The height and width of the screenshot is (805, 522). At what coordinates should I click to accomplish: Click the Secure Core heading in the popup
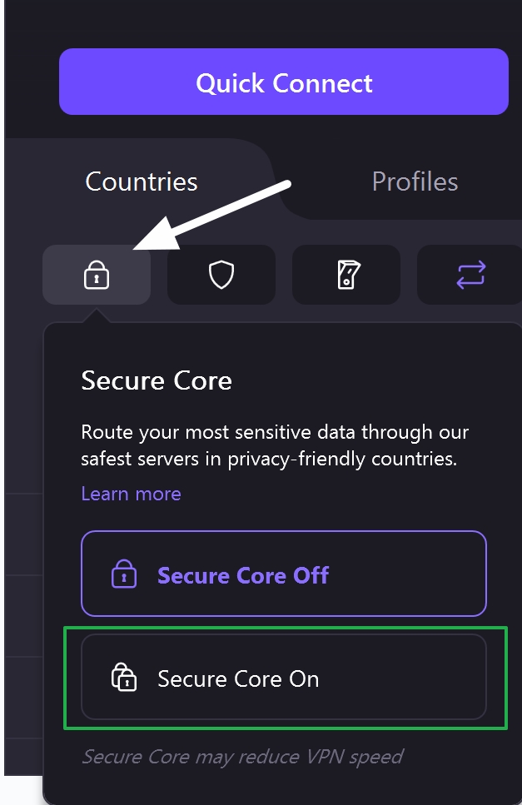pos(157,380)
